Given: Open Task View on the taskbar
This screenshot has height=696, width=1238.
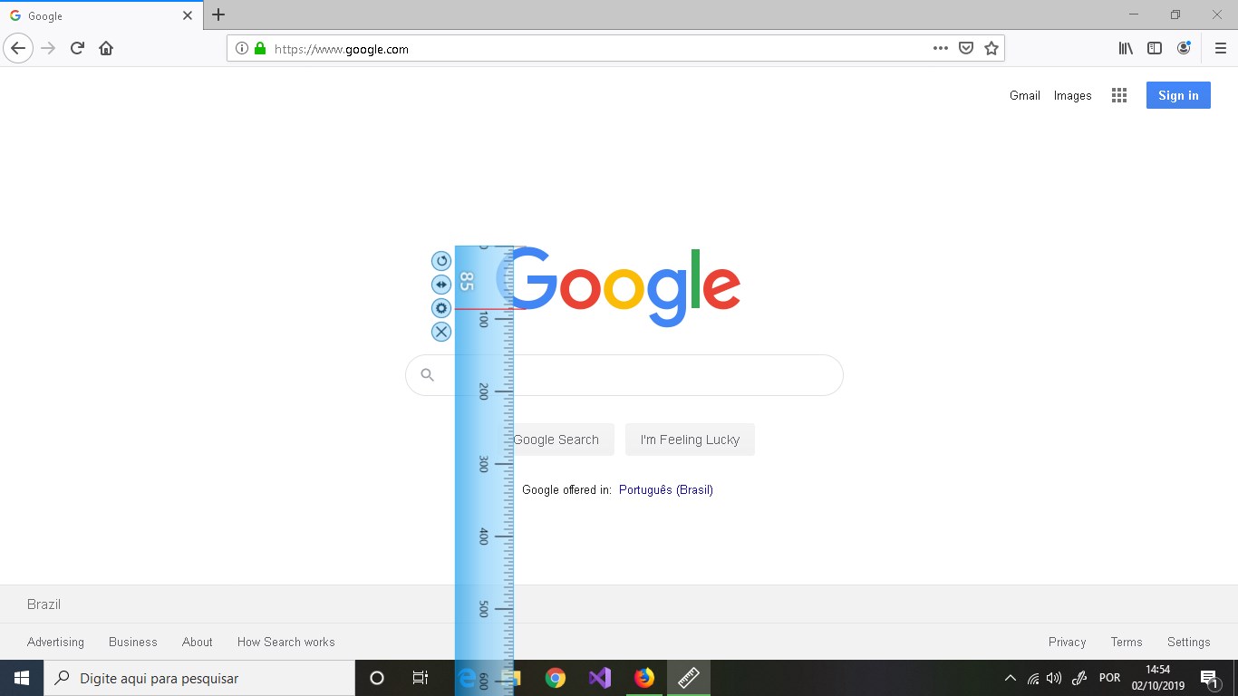Looking at the screenshot, I should point(421,678).
